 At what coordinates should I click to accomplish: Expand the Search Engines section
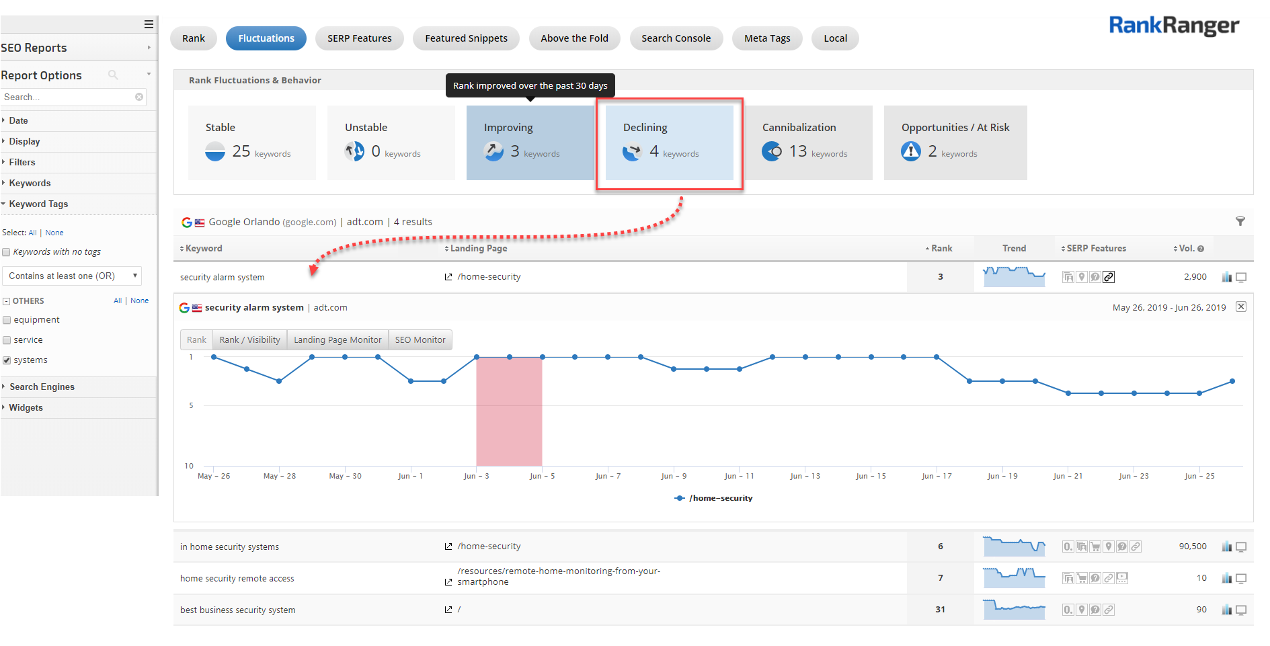(x=42, y=387)
